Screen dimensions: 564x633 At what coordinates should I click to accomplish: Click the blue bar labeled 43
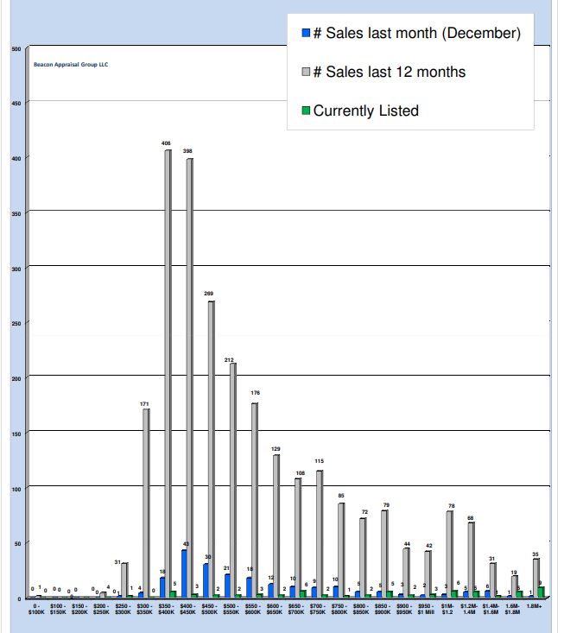[x=184, y=573]
